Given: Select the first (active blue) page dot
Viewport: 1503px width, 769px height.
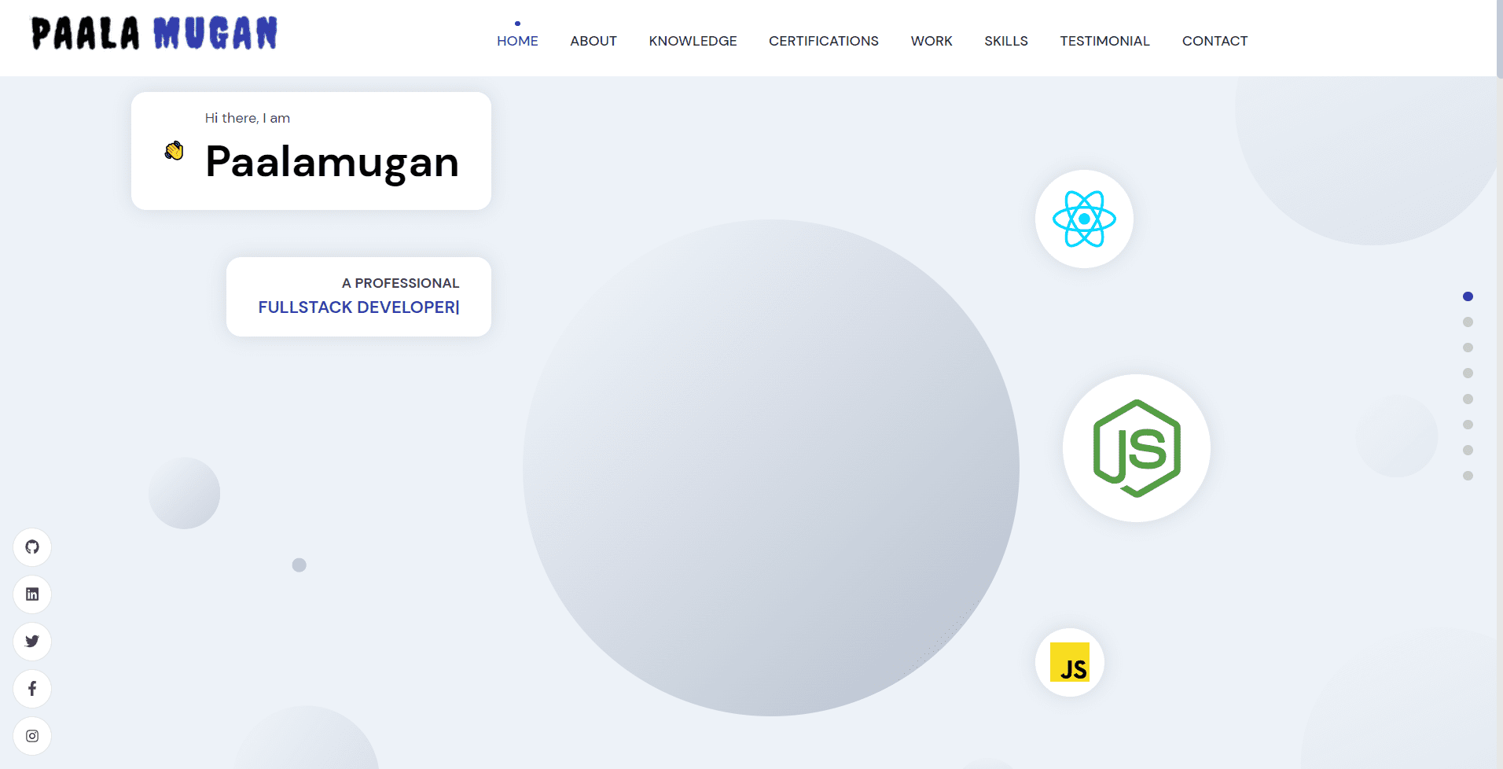Looking at the screenshot, I should 1468,296.
